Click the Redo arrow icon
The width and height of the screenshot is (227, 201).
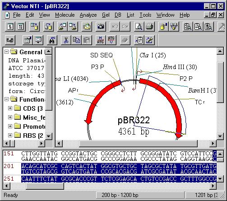(x=125, y=27)
